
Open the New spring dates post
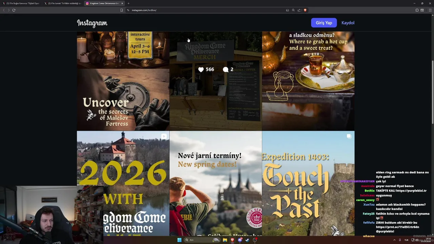(x=216, y=183)
